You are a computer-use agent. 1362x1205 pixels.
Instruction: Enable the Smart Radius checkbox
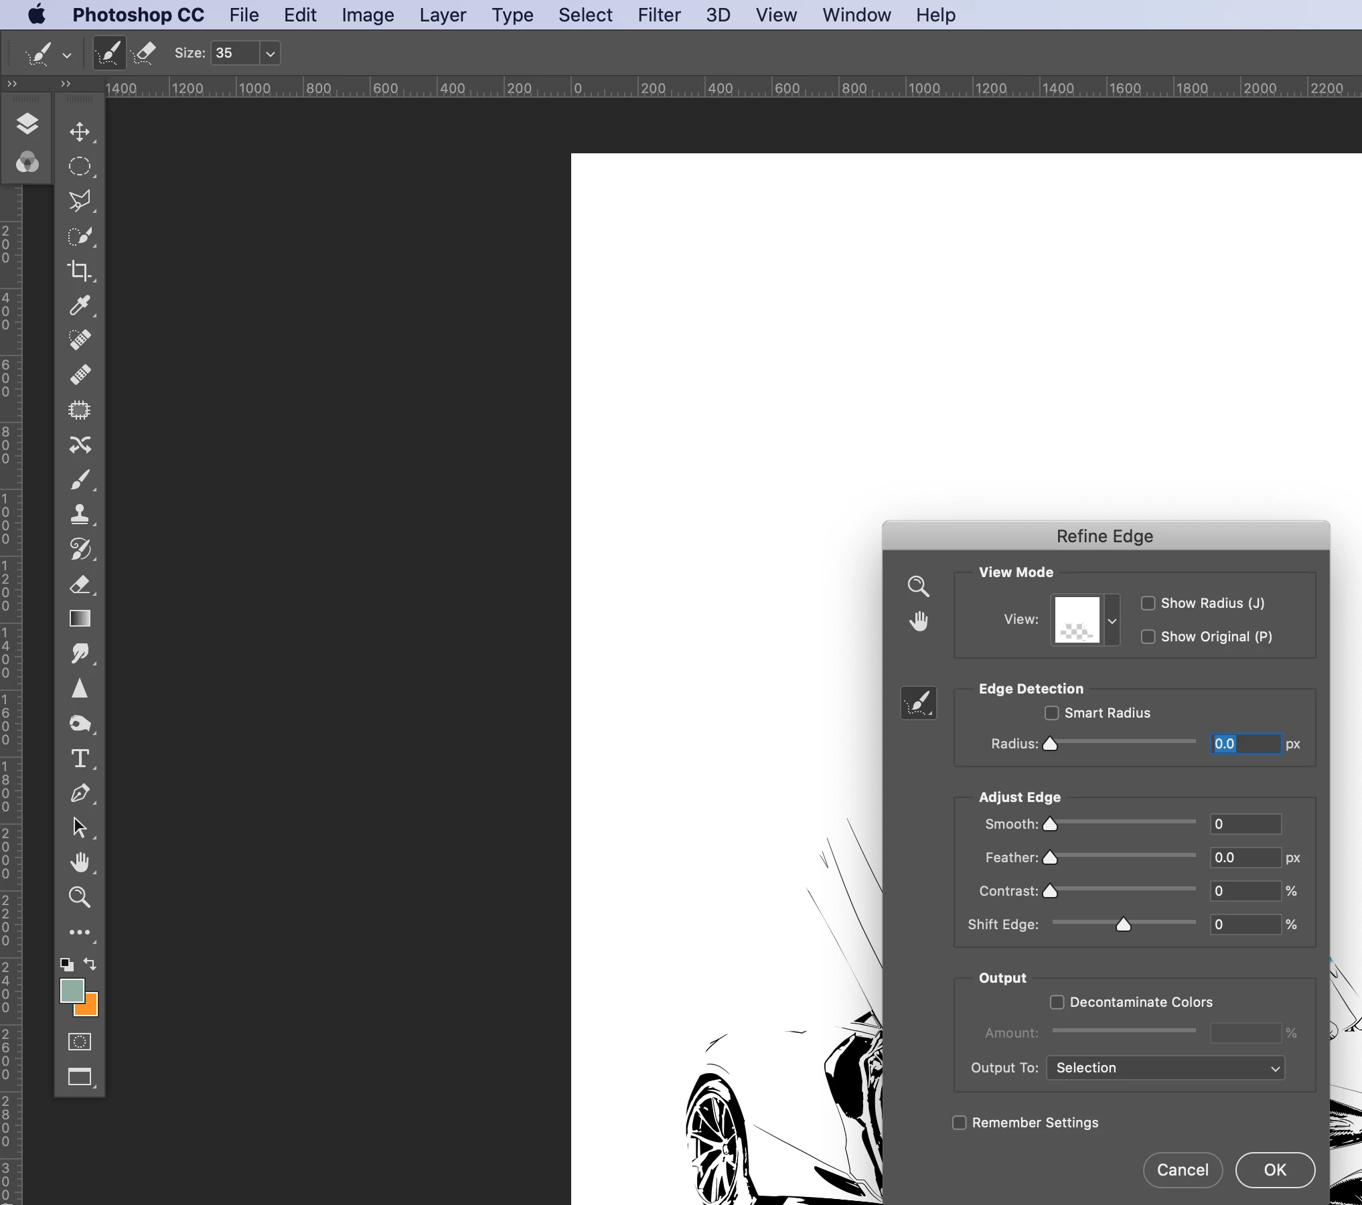click(1052, 713)
